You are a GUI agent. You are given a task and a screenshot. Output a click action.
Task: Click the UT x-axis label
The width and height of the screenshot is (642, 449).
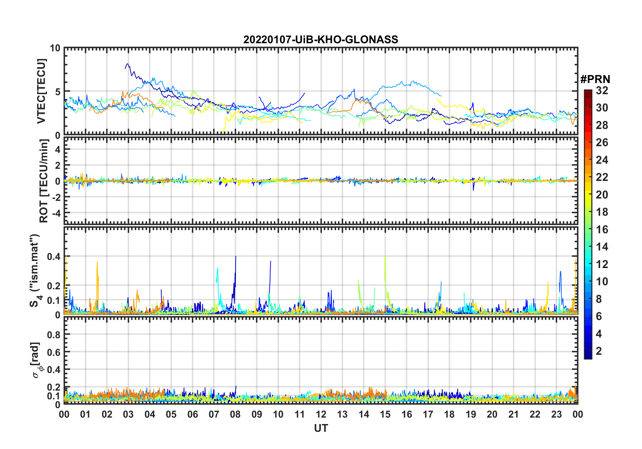[x=321, y=428]
